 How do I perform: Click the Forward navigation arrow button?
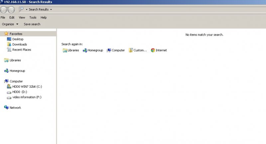(11, 10)
